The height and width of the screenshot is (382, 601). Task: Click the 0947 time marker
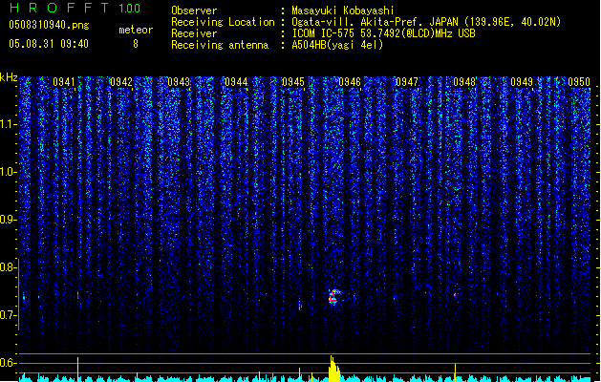[407, 82]
